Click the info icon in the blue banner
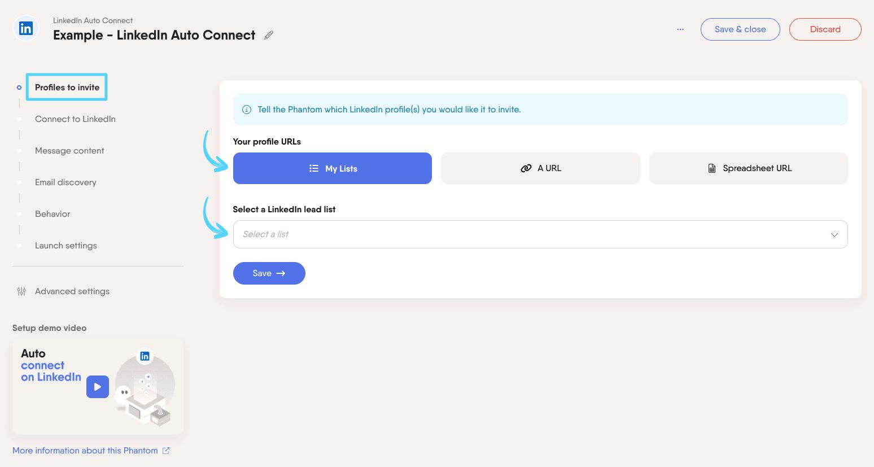Screen dimensions: 874x467 tap(247, 110)
